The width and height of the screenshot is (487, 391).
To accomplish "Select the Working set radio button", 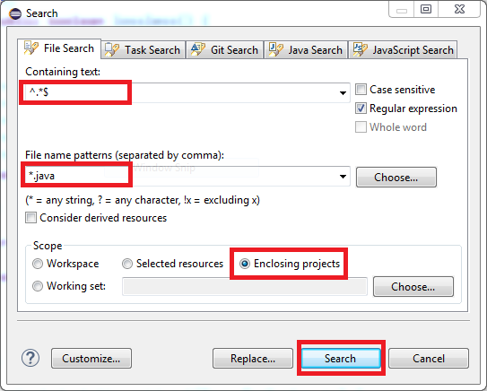I will tap(38, 286).
